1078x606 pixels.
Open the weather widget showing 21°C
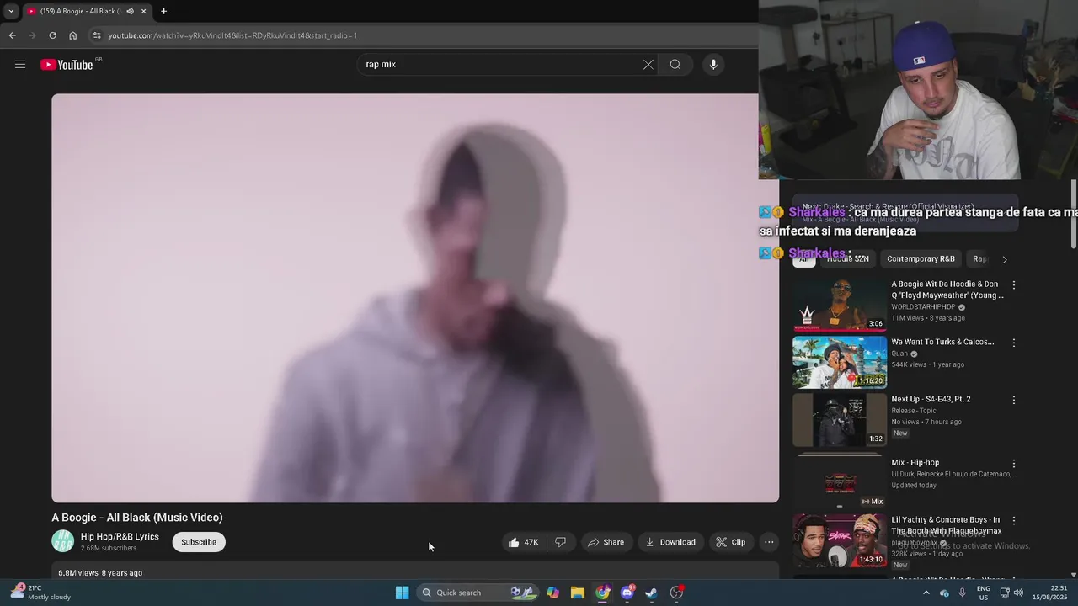pos(40,593)
